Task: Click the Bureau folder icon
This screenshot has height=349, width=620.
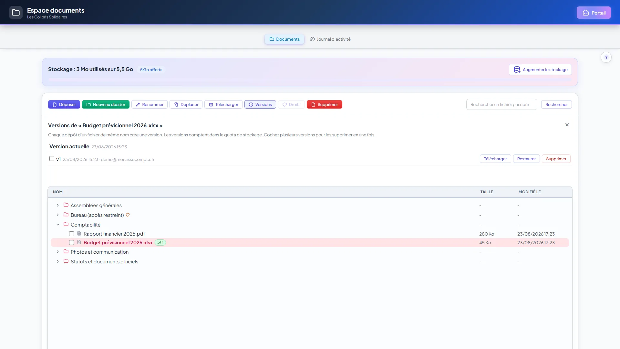Action: tap(66, 215)
